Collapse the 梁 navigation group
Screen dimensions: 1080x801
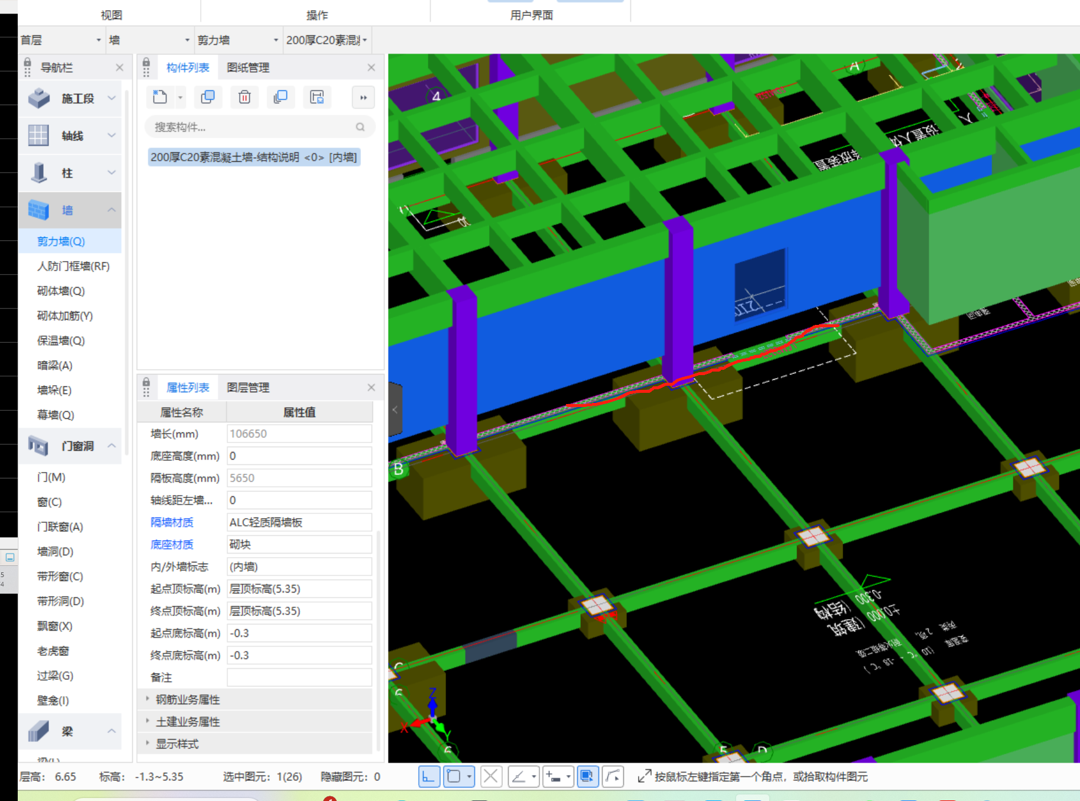pos(112,731)
